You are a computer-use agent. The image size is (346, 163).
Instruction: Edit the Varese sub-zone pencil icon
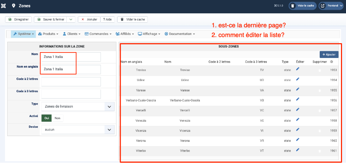(298, 89)
